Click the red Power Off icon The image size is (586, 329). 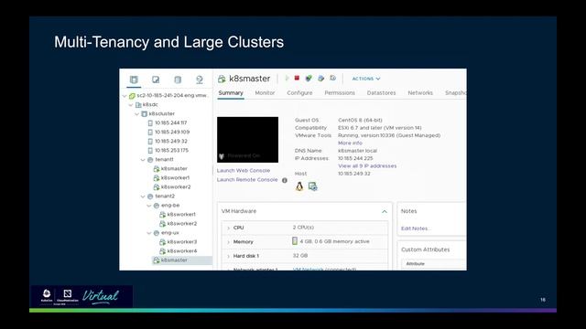click(297, 78)
